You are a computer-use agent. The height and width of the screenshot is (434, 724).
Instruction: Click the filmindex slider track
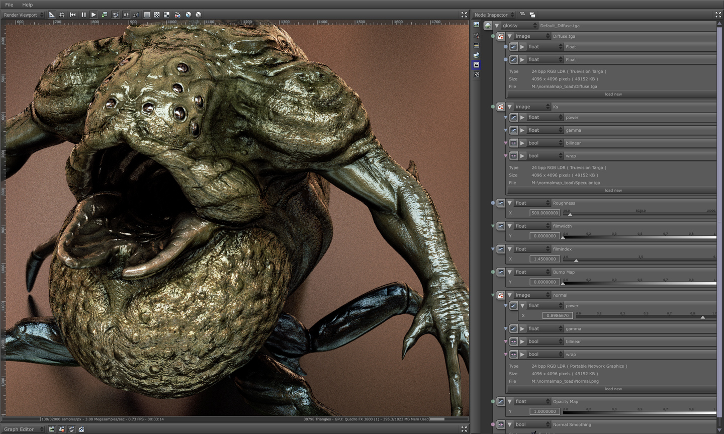click(x=639, y=260)
